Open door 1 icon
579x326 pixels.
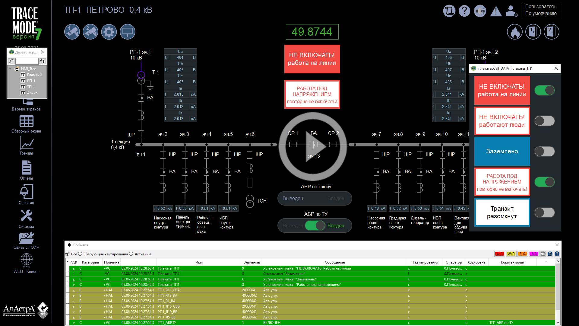533,32
